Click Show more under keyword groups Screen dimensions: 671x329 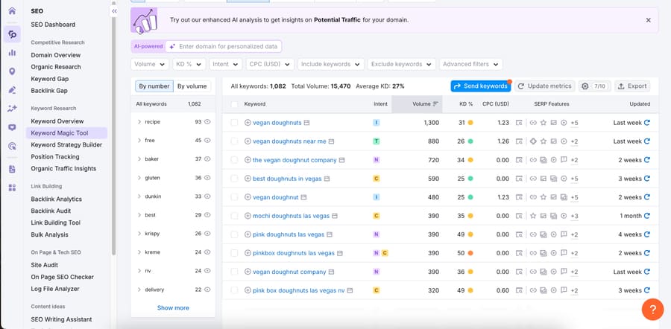click(x=173, y=307)
